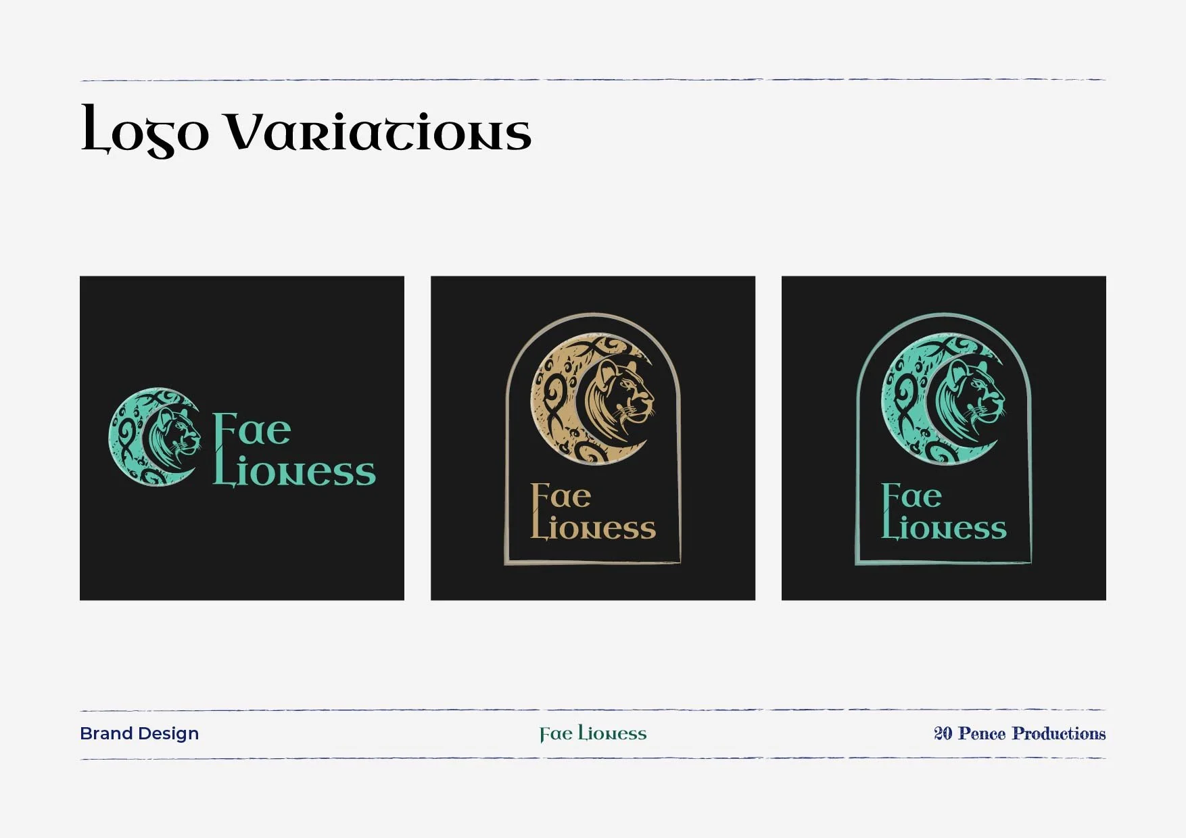
Task: Click the Brand Design footer label
Action: pos(139,733)
